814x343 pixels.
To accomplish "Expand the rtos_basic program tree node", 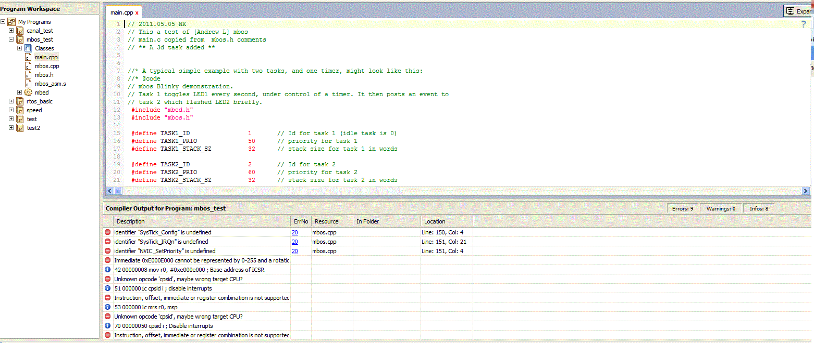I will 11,101.
